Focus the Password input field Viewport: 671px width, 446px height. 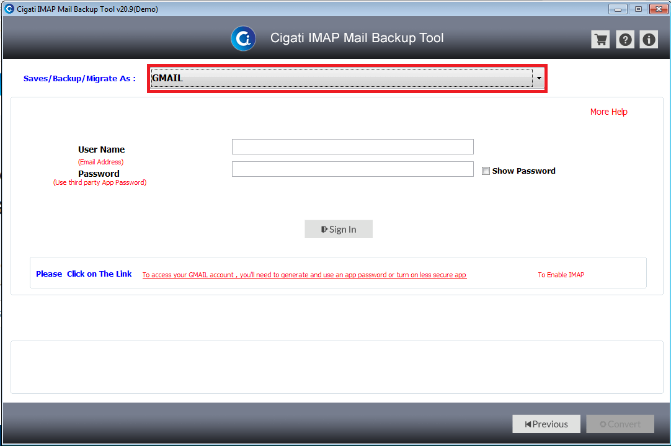pos(353,169)
